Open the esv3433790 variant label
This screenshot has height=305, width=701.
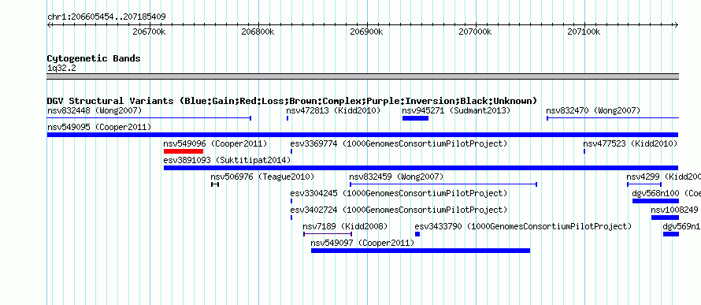(x=523, y=226)
